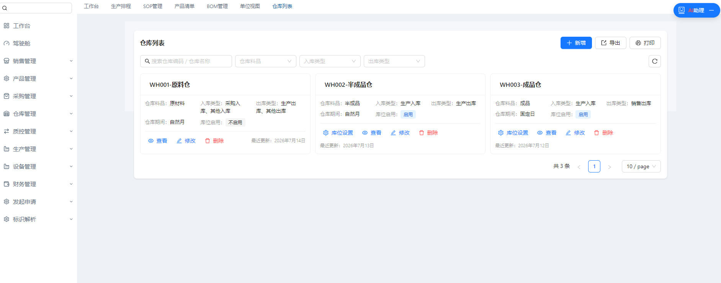This screenshot has height=283, width=721.
Task: Edit the WH002-半成品仓 warehouse
Action: [400, 133]
